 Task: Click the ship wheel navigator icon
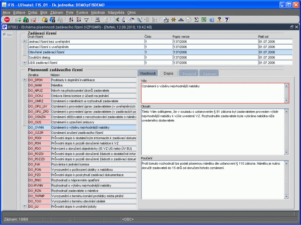tap(173, 19)
